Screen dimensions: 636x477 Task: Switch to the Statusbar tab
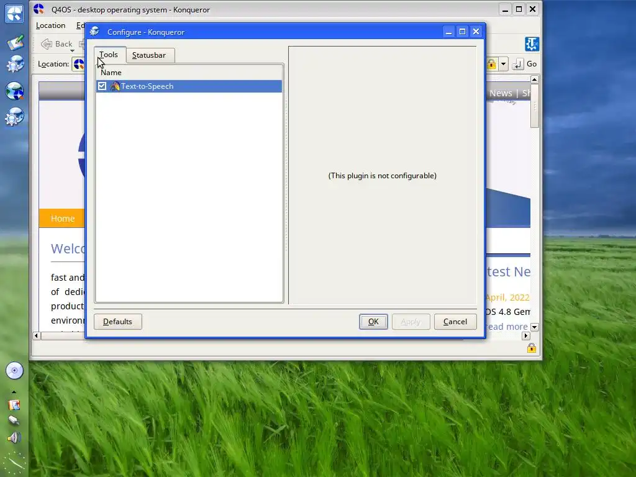(149, 55)
